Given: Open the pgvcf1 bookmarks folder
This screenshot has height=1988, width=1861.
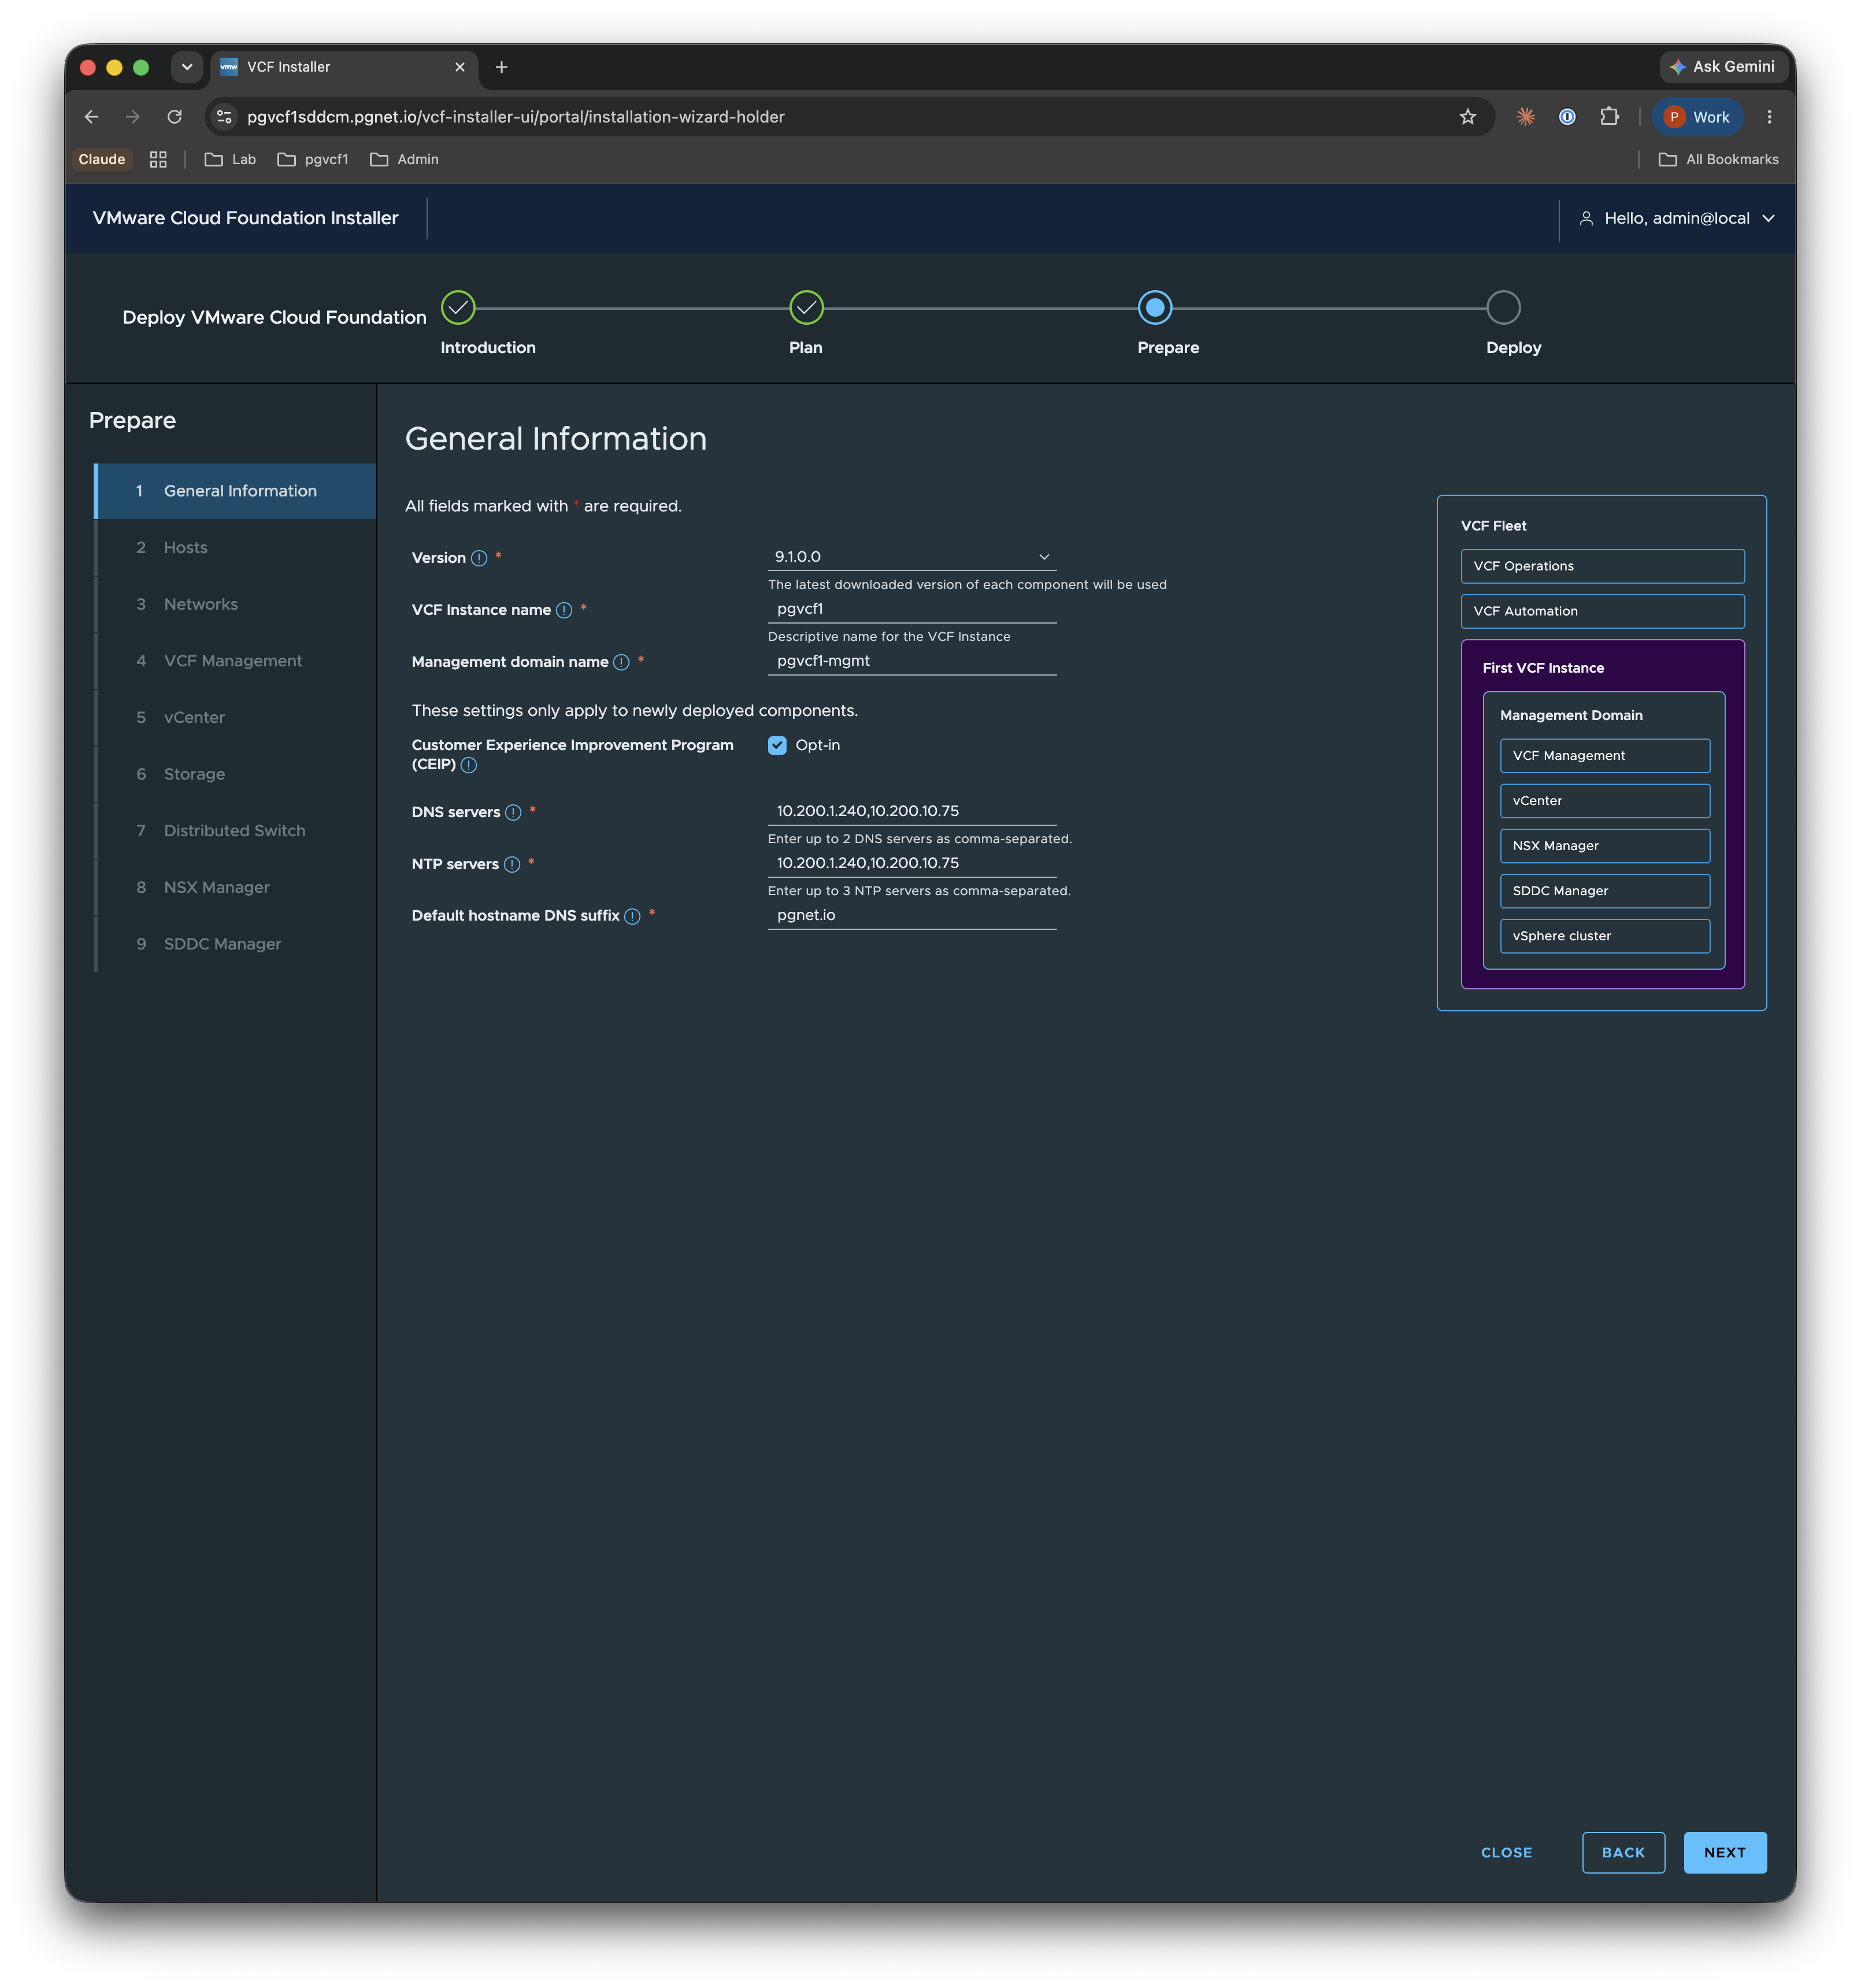Looking at the screenshot, I should pos(313,159).
